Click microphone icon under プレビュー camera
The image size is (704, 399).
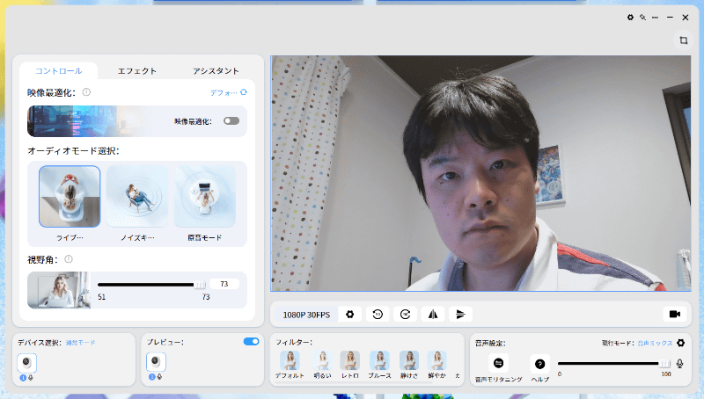159,377
